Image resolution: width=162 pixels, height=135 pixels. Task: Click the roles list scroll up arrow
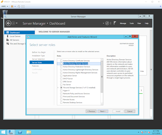[102, 60]
